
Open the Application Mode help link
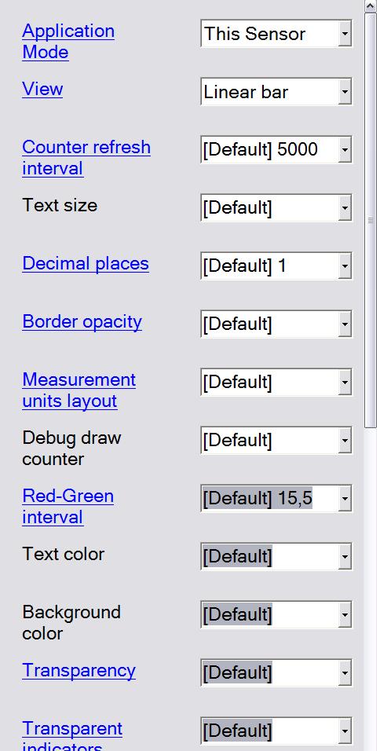[68, 42]
